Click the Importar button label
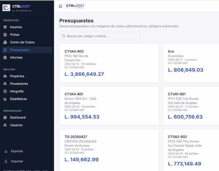 17,162
